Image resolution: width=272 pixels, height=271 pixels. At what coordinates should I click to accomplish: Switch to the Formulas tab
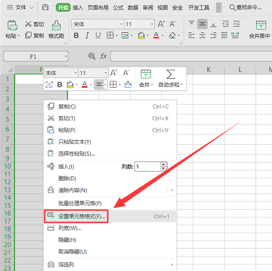pyautogui.click(x=118, y=7)
